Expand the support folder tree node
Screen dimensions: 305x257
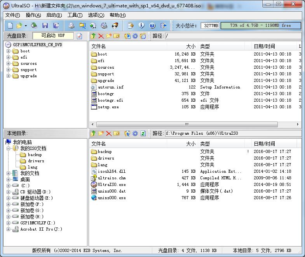[8, 70]
